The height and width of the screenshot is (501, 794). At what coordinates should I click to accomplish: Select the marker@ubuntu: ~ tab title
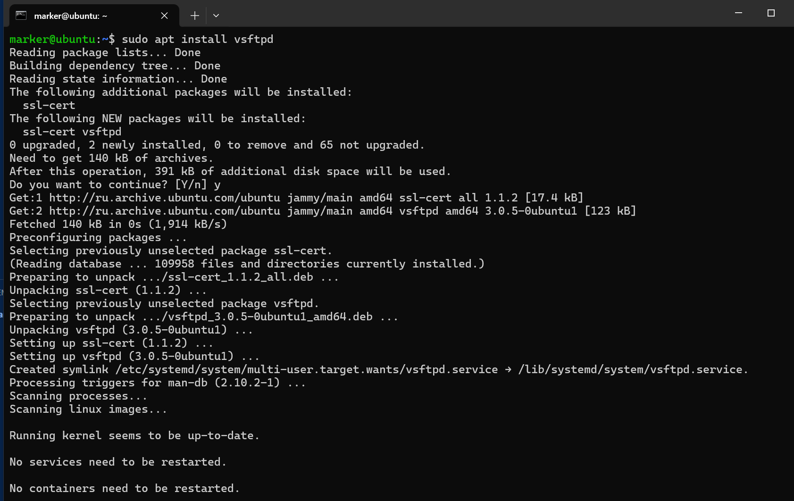coord(71,16)
